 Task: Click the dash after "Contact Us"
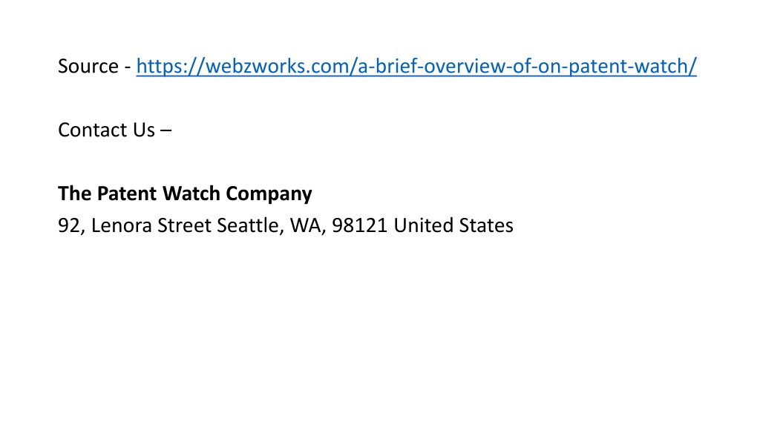tap(166, 130)
